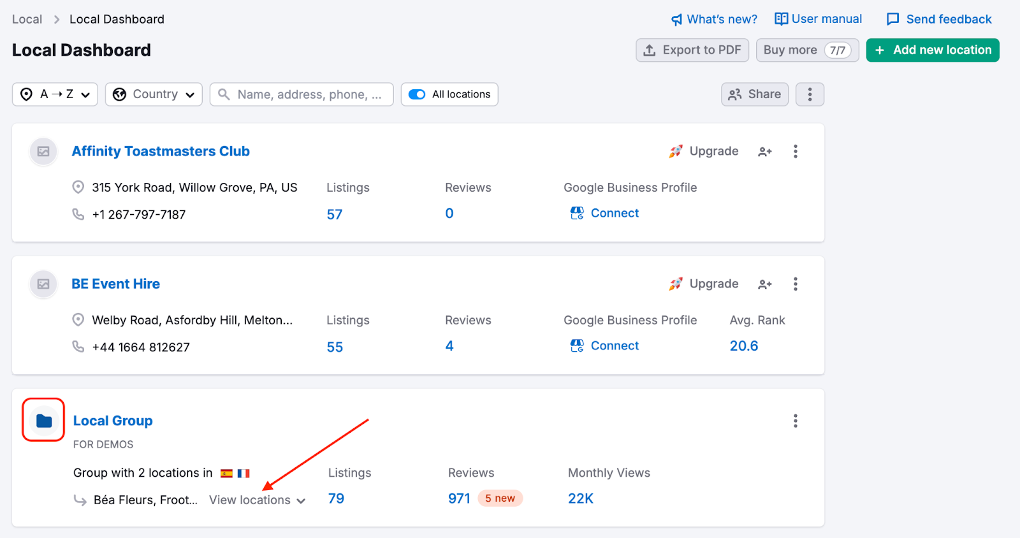Click the Share button
The width and height of the screenshot is (1020, 538).
click(x=755, y=94)
